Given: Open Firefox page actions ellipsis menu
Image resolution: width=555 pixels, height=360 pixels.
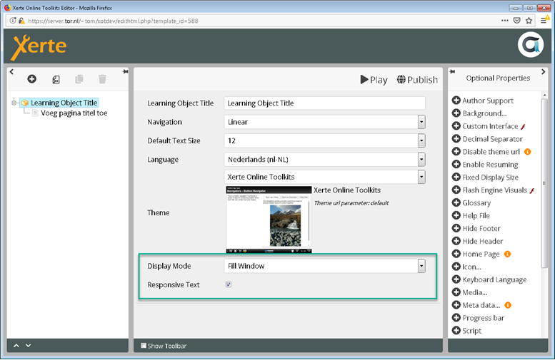Looking at the screenshot, I should click(x=505, y=21).
